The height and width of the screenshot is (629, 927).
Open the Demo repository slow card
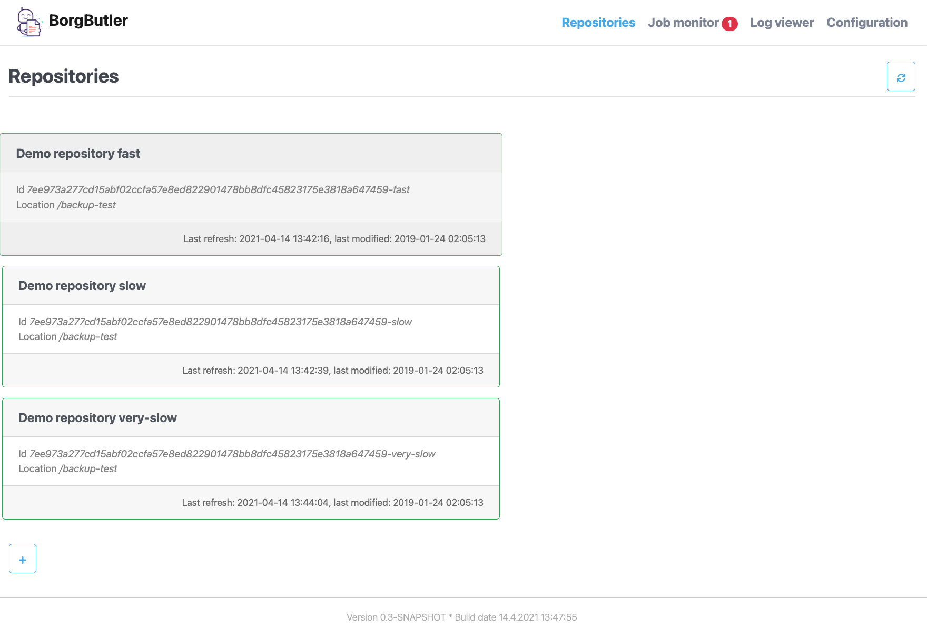pos(251,326)
